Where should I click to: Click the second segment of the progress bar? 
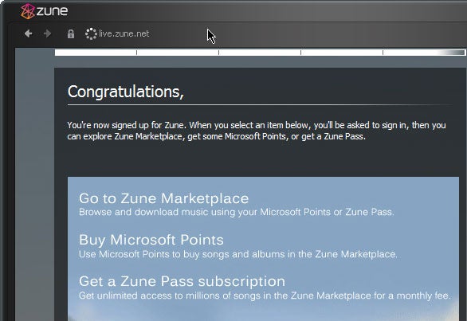pos(178,53)
